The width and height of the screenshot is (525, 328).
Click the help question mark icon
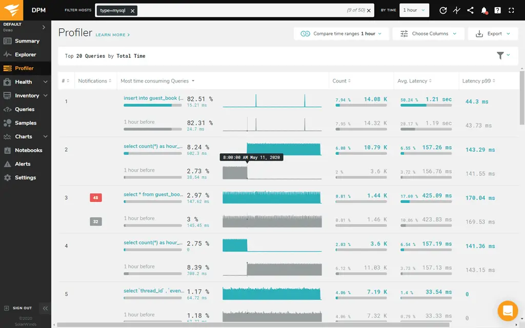click(497, 10)
